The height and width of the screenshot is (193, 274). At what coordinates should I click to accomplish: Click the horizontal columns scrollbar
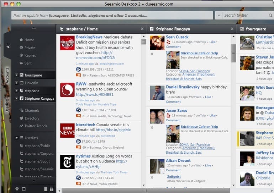tap(146, 191)
